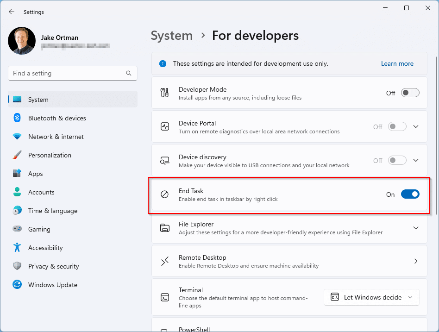
Task: Click the Learn more link
Action: coord(397,64)
